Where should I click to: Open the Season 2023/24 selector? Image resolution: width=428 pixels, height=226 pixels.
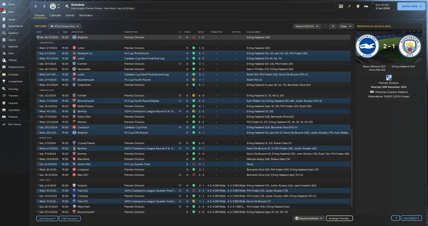click(307, 26)
